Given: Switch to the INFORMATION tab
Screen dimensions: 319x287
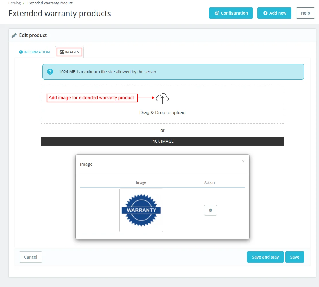Looking at the screenshot, I should (35, 52).
